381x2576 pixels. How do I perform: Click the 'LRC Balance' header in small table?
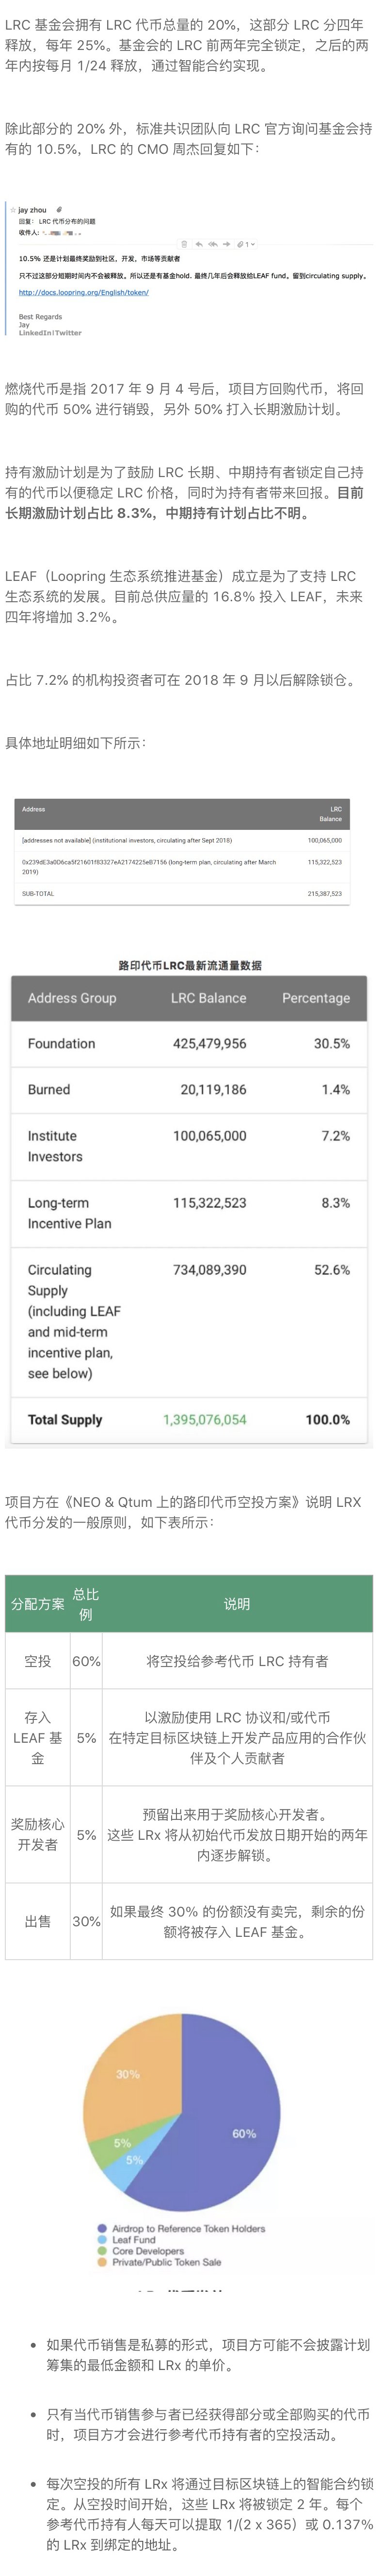click(x=331, y=814)
